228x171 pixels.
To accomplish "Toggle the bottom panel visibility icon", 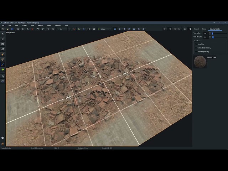I will [185, 29].
